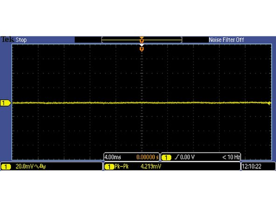This screenshot has width=276, height=207.
Task: Click the orange trigger position marker in overview bar
Action: [142, 40]
